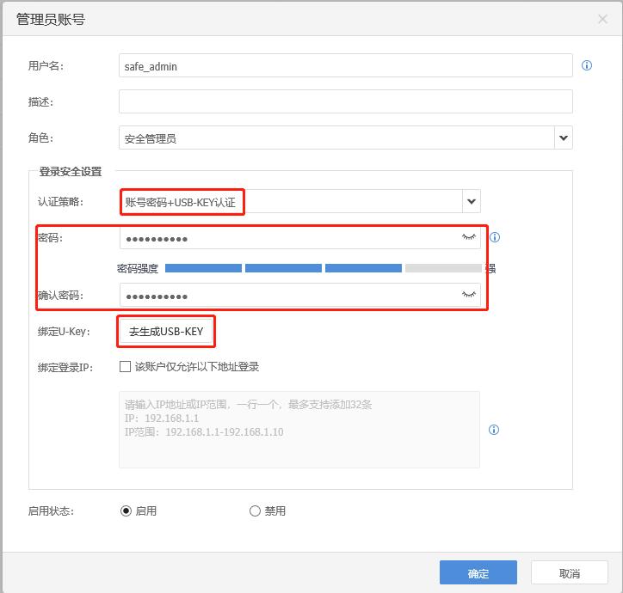The image size is (623, 593).
Task: Click the 安全管理员 role combo box
Action: click(336, 138)
